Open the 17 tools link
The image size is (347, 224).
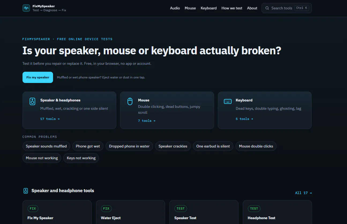coord(50,119)
